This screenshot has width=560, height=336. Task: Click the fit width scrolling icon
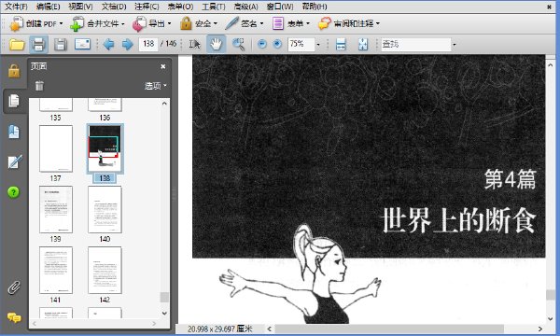coord(341,44)
